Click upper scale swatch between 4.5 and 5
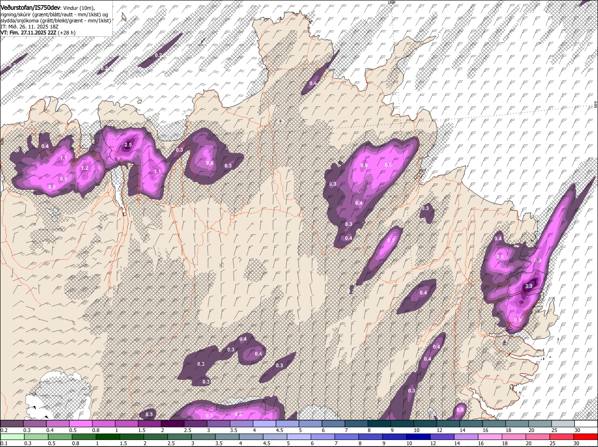Screen dimensions: 598x447 click(287, 424)
